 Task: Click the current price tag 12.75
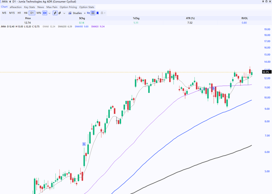point(266,72)
